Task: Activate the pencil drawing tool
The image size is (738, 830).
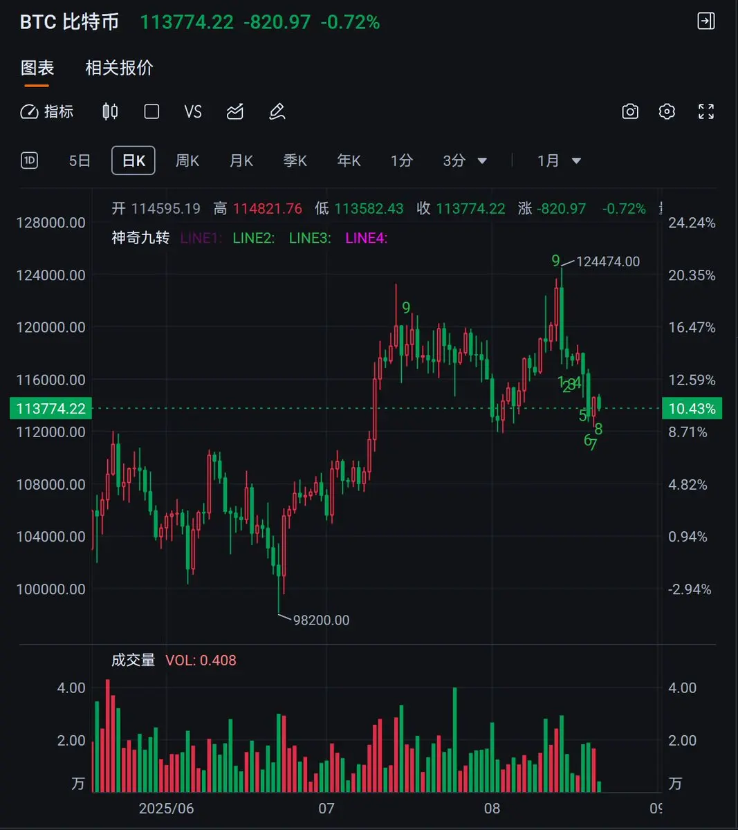Action: pos(277,111)
